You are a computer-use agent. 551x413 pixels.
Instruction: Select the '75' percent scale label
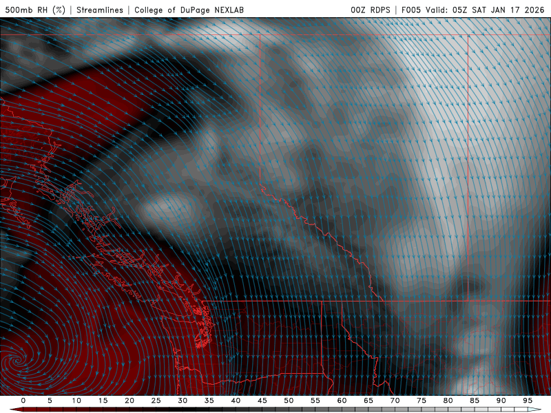(421, 401)
